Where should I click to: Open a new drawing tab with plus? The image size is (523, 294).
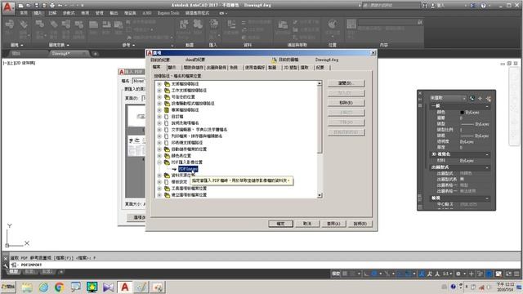click(95, 54)
